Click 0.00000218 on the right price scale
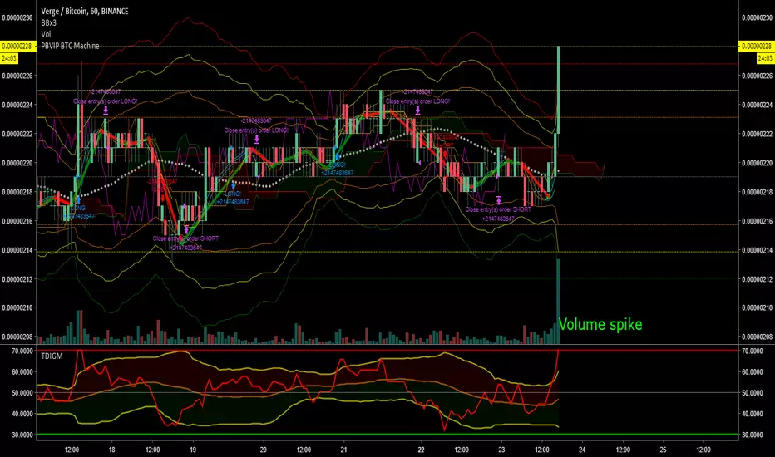775x457 pixels. coord(758,192)
